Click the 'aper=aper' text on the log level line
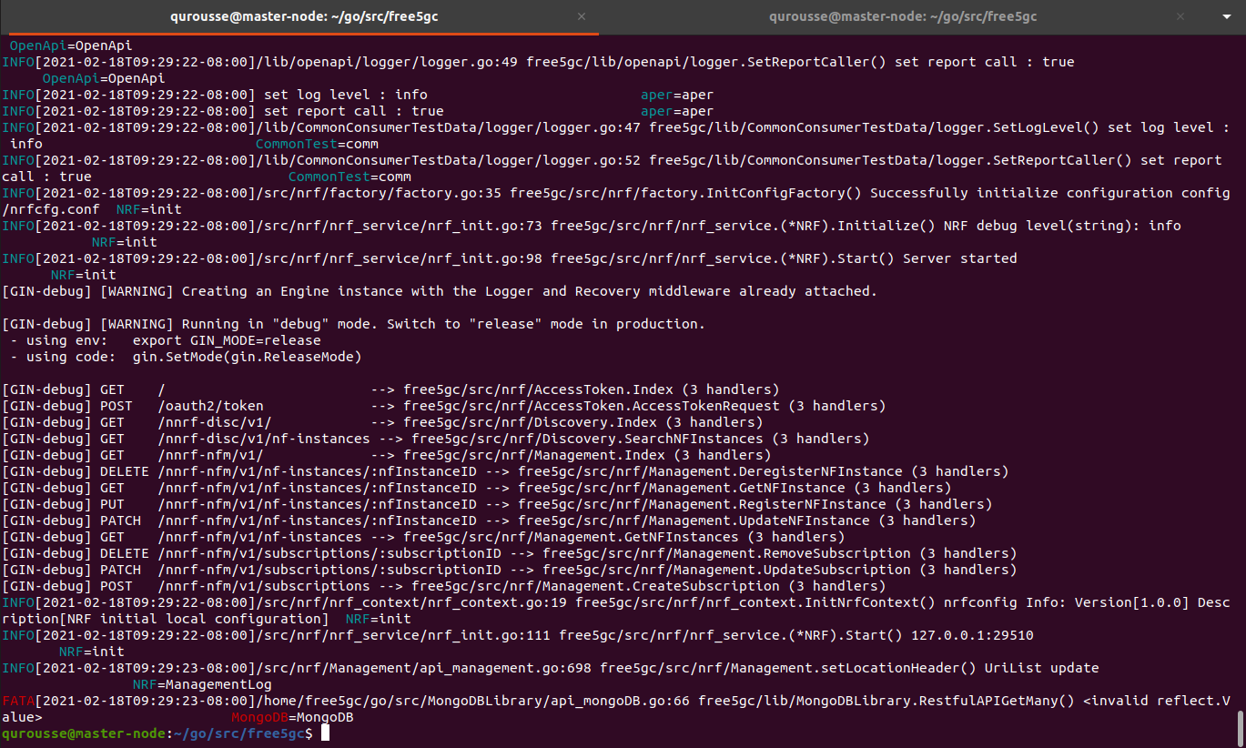This screenshot has width=1246, height=748. pos(677,95)
